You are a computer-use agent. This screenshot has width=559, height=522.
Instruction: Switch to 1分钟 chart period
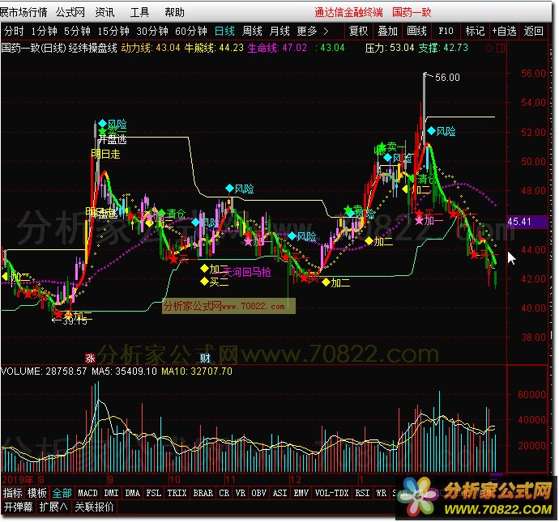tap(45, 32)
